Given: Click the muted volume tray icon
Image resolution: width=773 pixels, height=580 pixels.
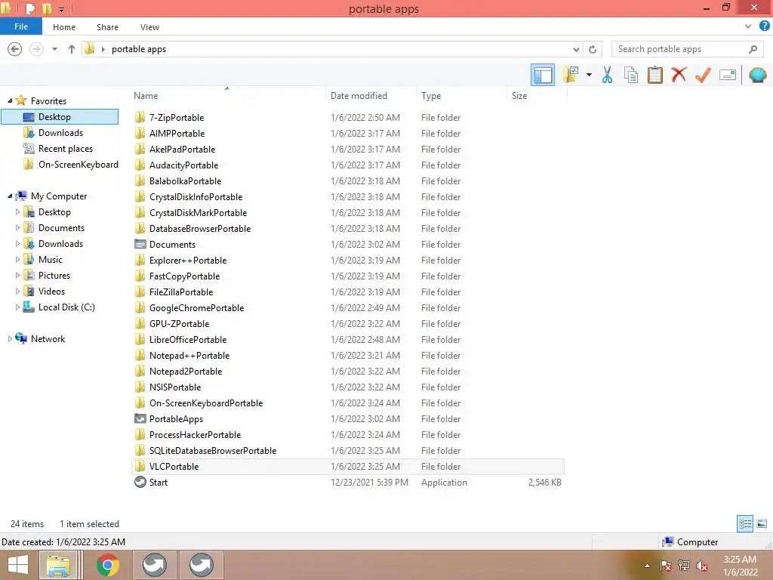Looking at the screenshot, I should coord(701,566).
